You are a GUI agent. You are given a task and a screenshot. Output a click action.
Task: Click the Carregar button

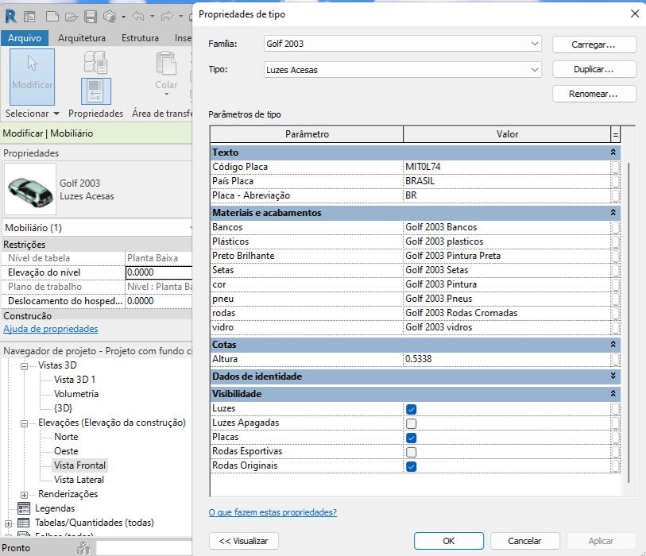click(594, 44)
